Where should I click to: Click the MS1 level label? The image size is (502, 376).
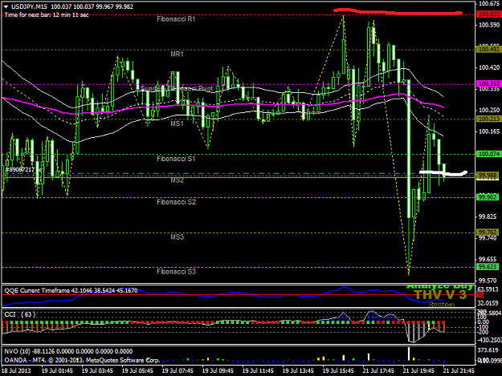coord(177,123)
